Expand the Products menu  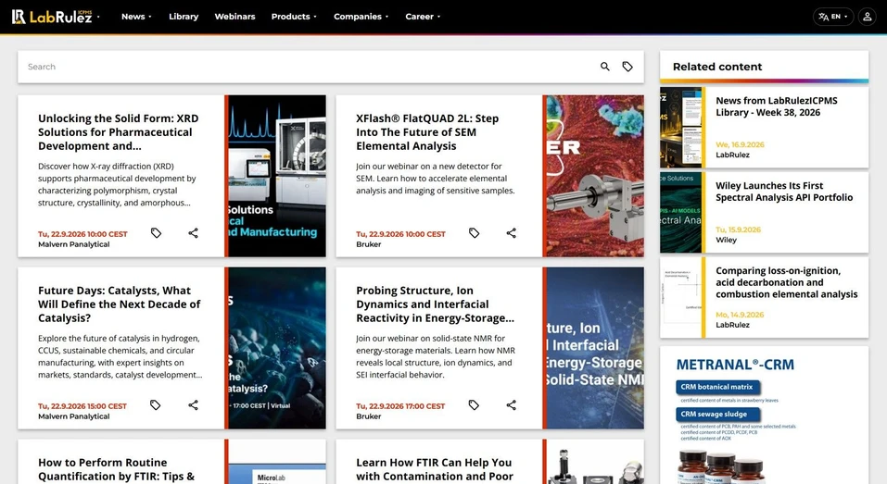click(294, 17)
